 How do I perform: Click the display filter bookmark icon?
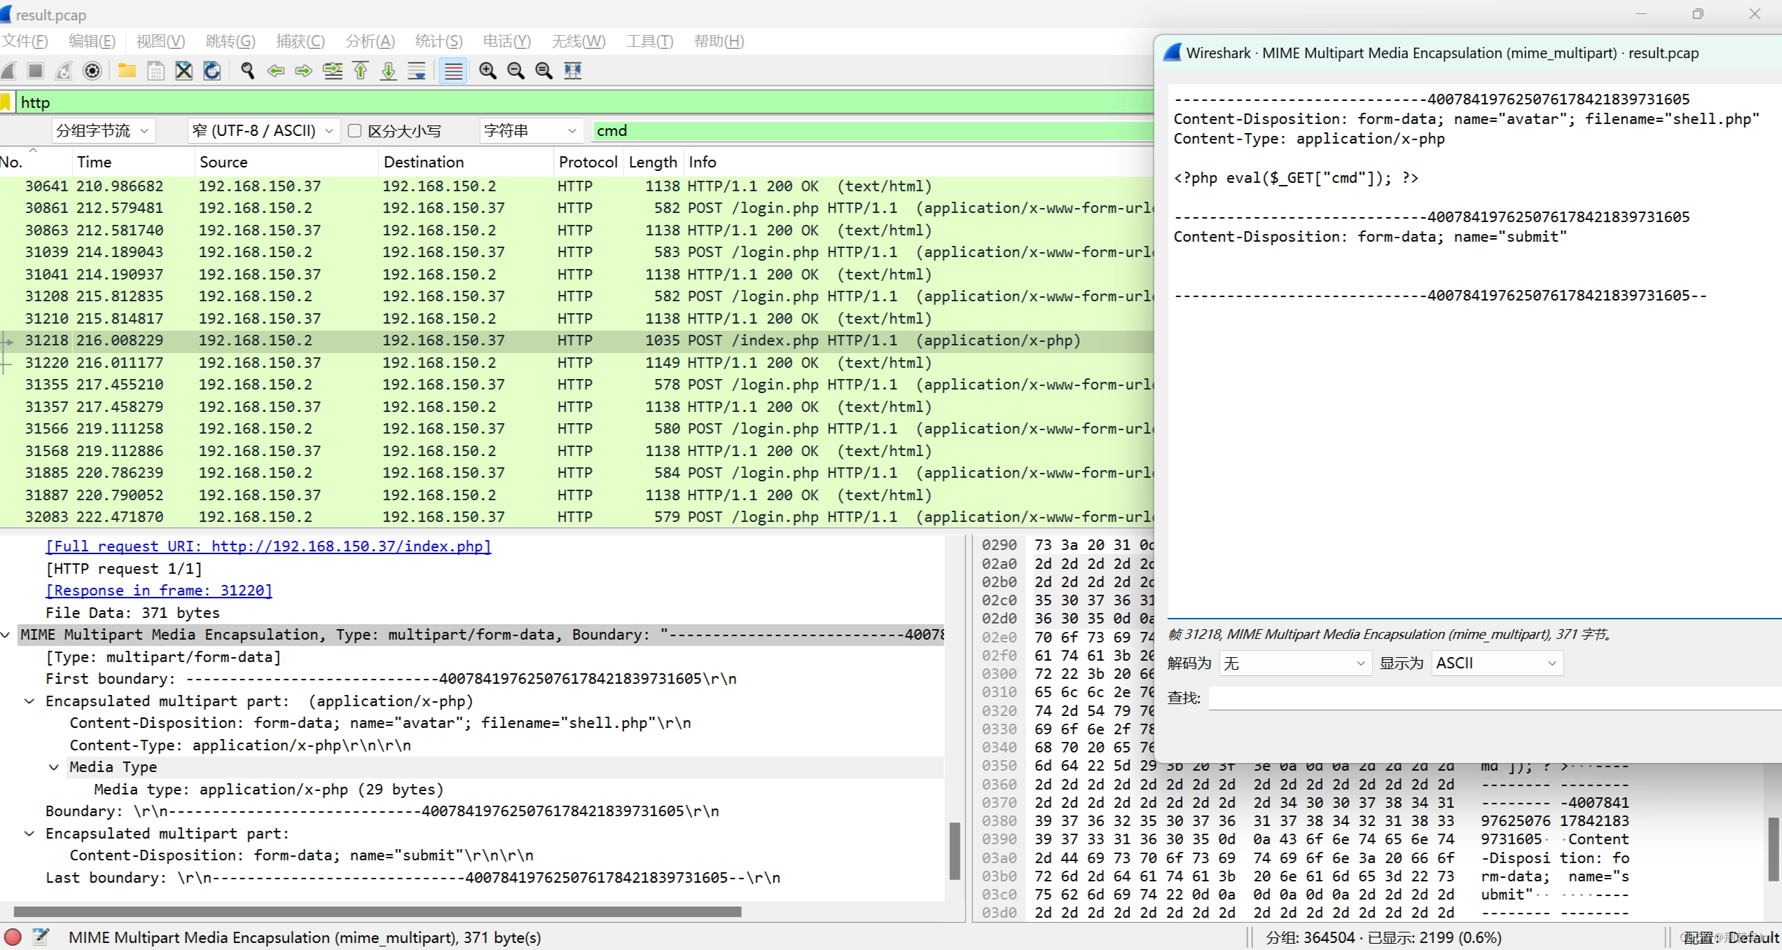pos(6,103)
